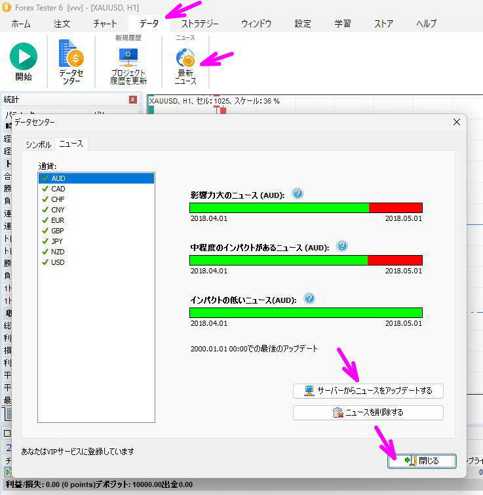Toggle the CNY currency checkmark
Image resolution: width=483 pixels, height=495 pixels.
point(45,210)
